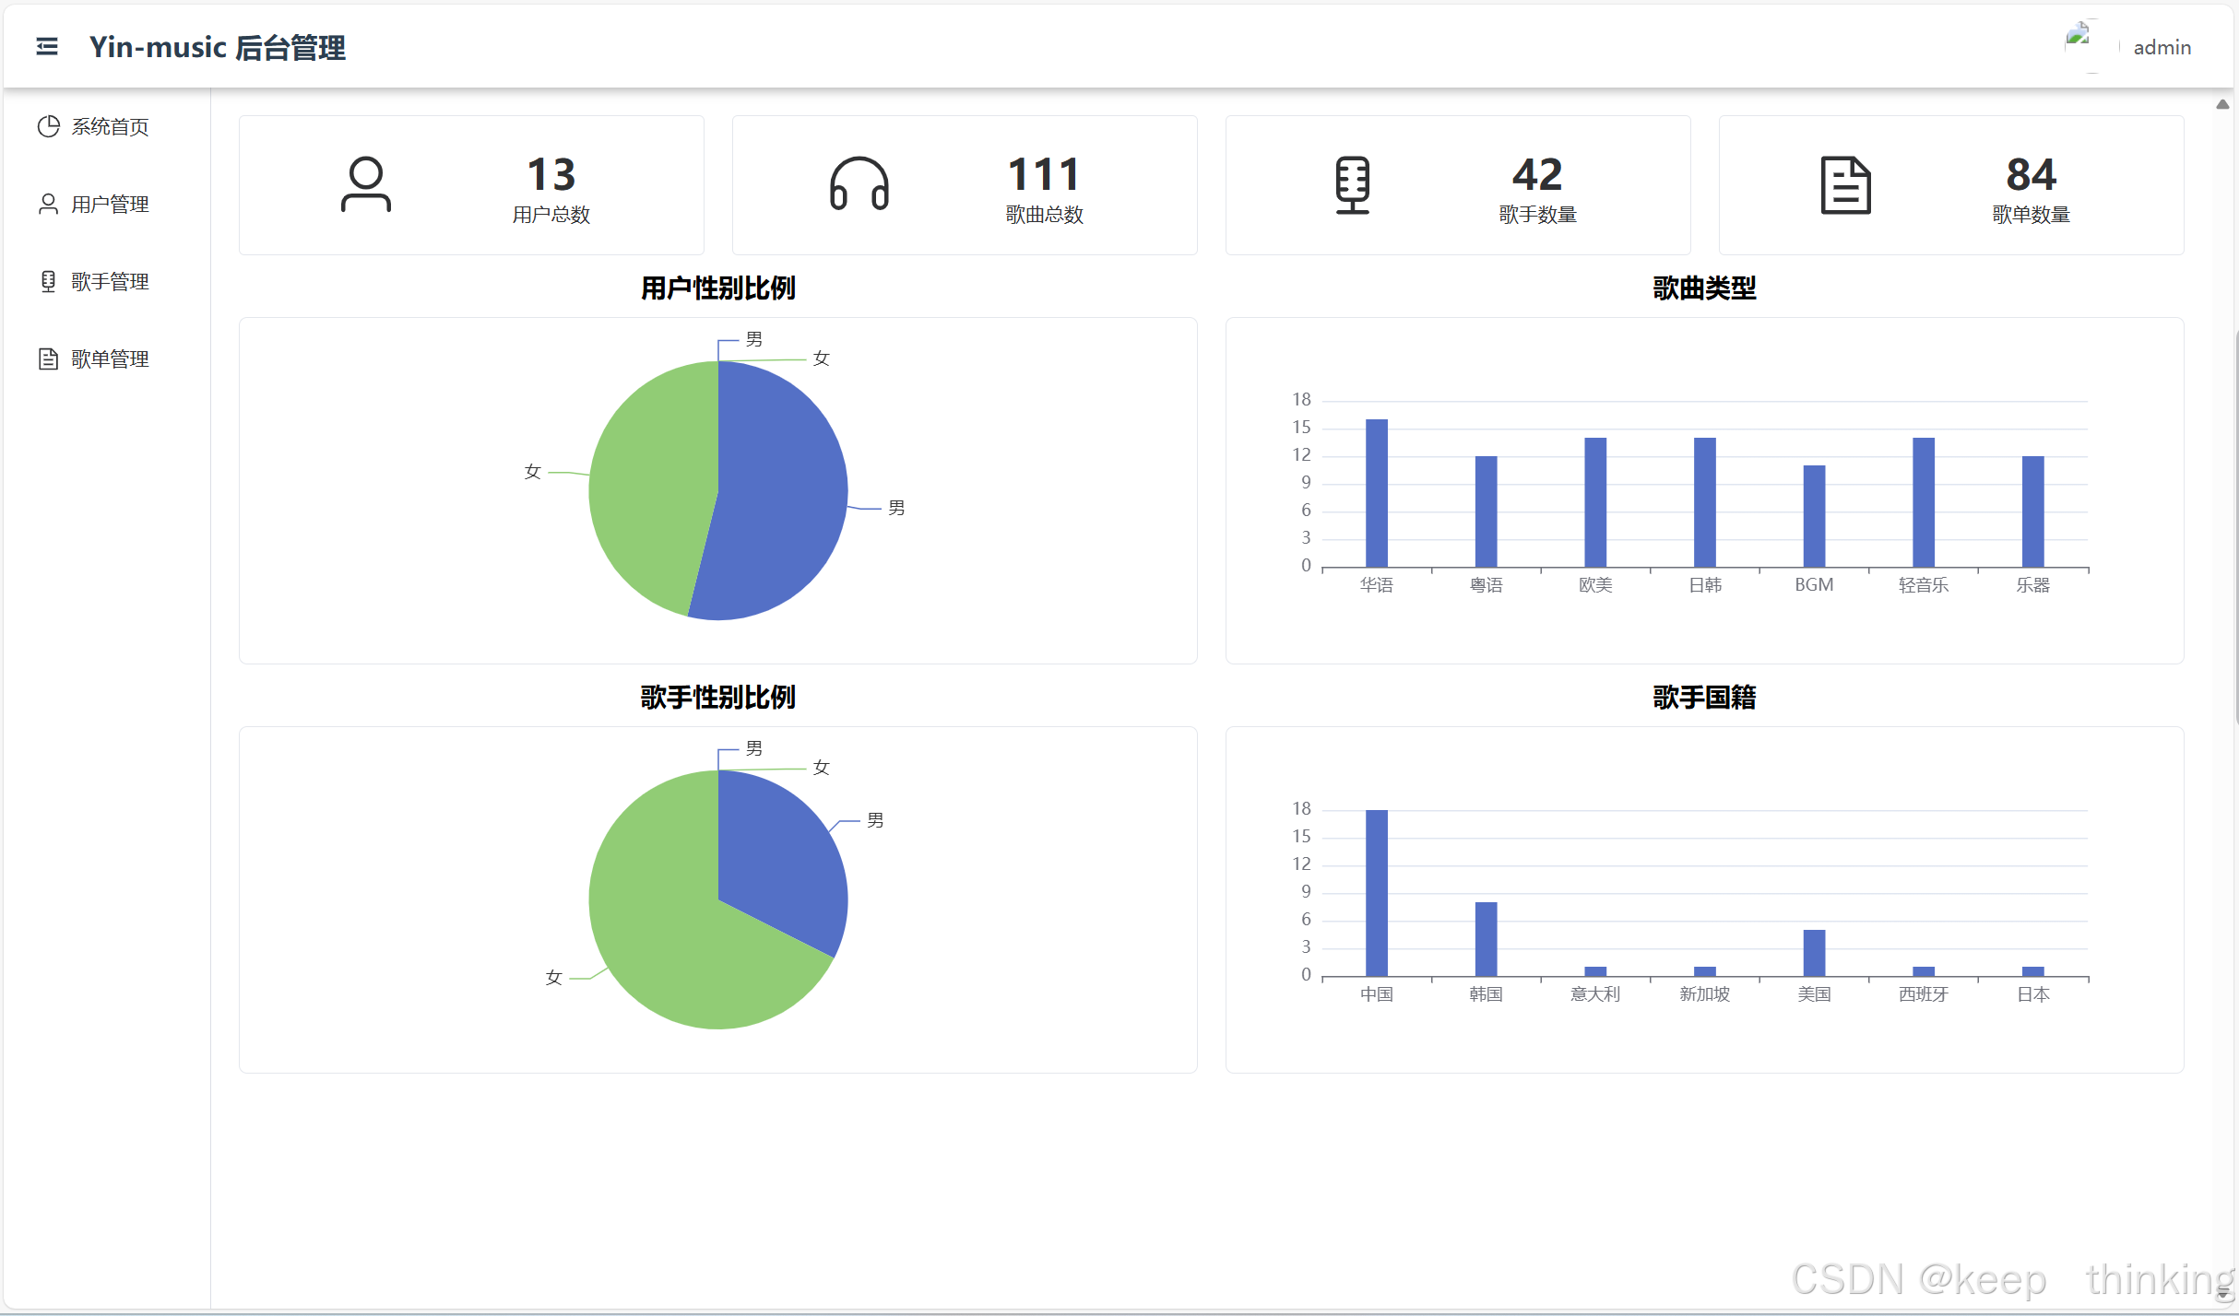Click the document icon in 歌单数量 card

point(1845,184)
